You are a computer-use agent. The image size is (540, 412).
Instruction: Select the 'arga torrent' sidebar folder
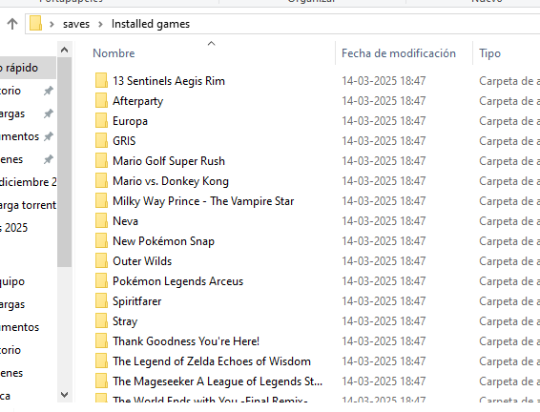coord(29,205)
